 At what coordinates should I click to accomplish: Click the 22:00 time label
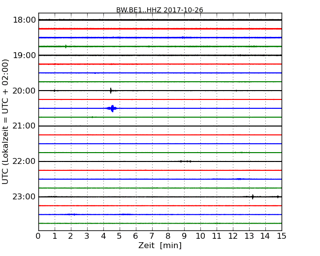24,161
